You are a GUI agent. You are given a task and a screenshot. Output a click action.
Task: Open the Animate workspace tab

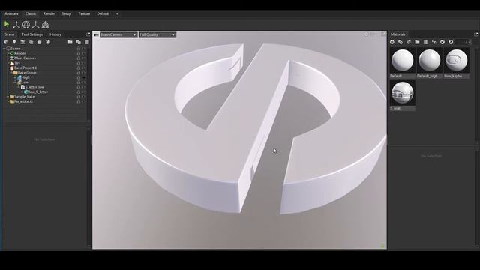click(12, 13)
